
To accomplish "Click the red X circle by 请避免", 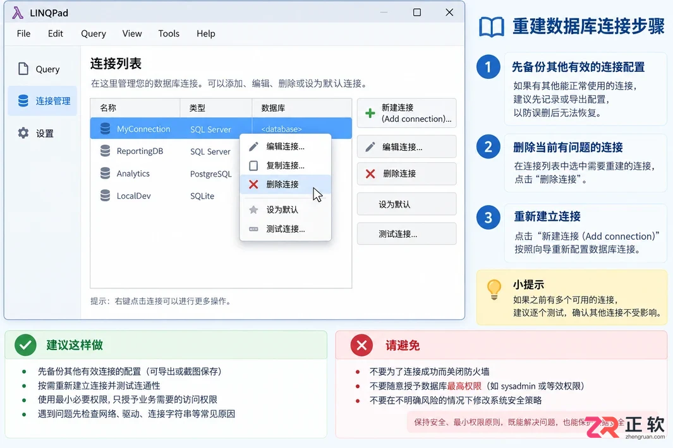I will [x=361, y=345].
